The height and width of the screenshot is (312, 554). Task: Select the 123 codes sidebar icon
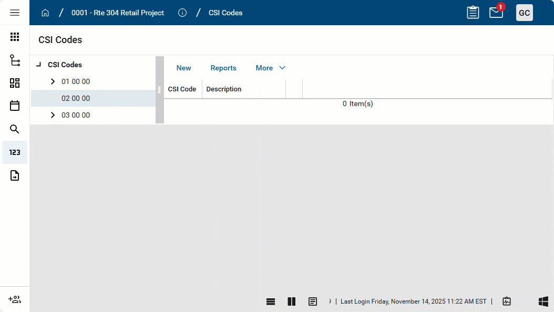tap(15, 152)
